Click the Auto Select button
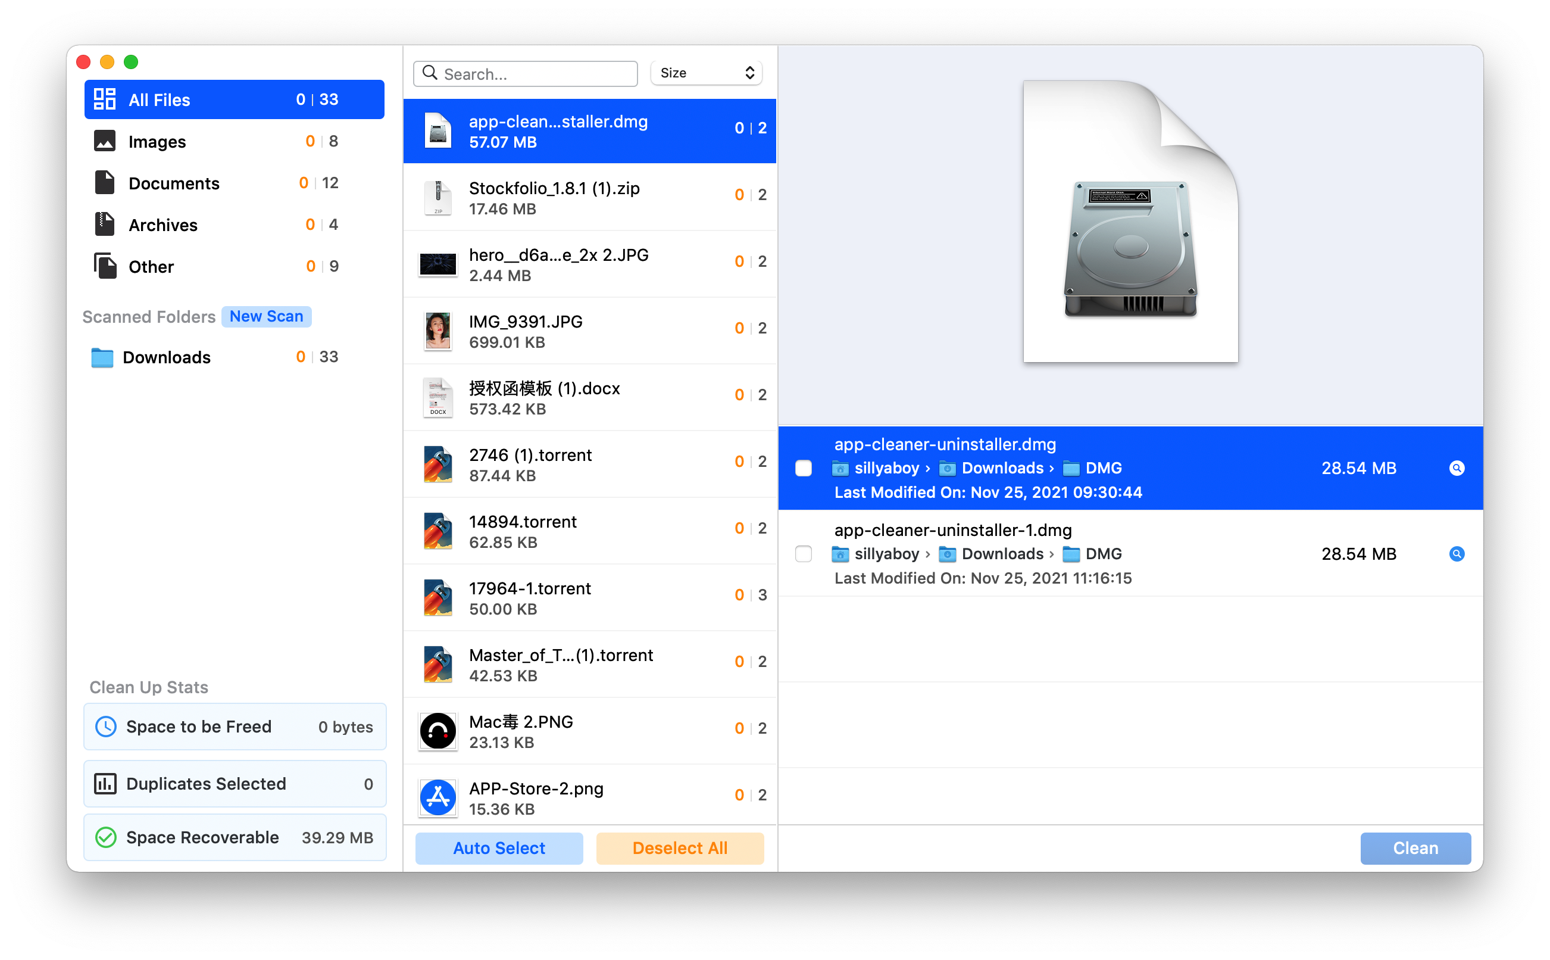 (x=498, y=848)
